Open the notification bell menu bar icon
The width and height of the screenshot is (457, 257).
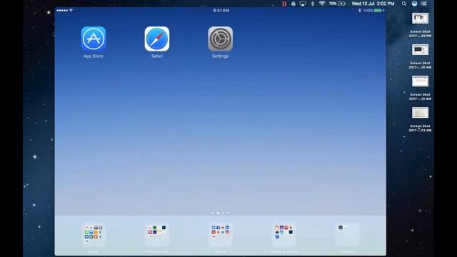point(293,4)
